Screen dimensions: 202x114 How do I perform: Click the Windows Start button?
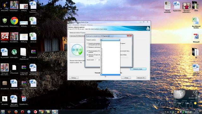pyautogui.click(x=3, y=112)
